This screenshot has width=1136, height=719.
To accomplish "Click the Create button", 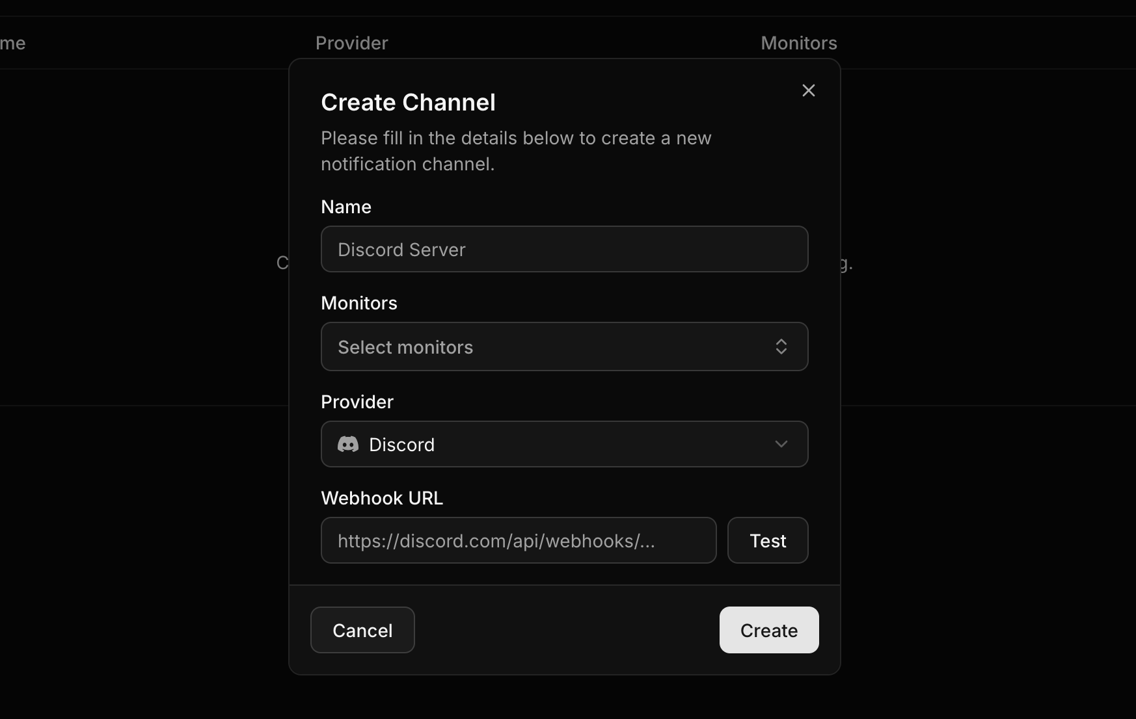I will click(x=769, y=630).
